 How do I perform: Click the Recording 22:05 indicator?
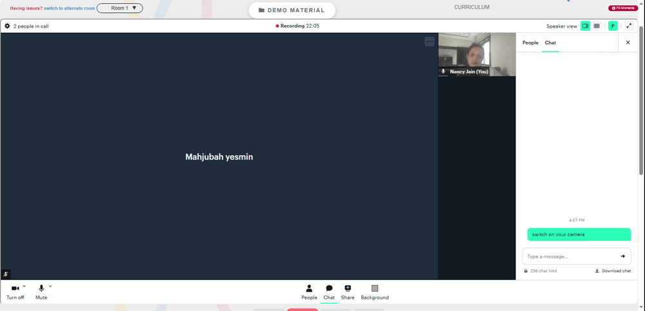297,26
